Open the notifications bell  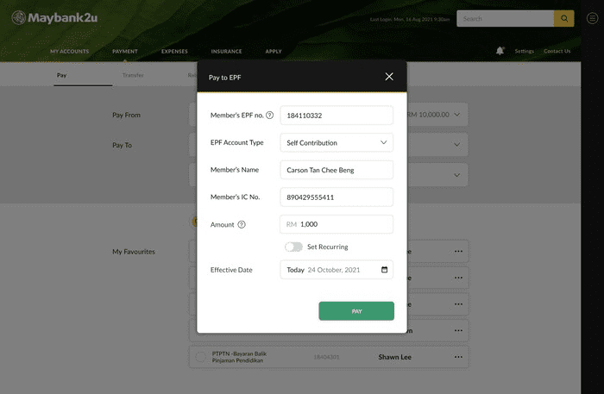500,51
